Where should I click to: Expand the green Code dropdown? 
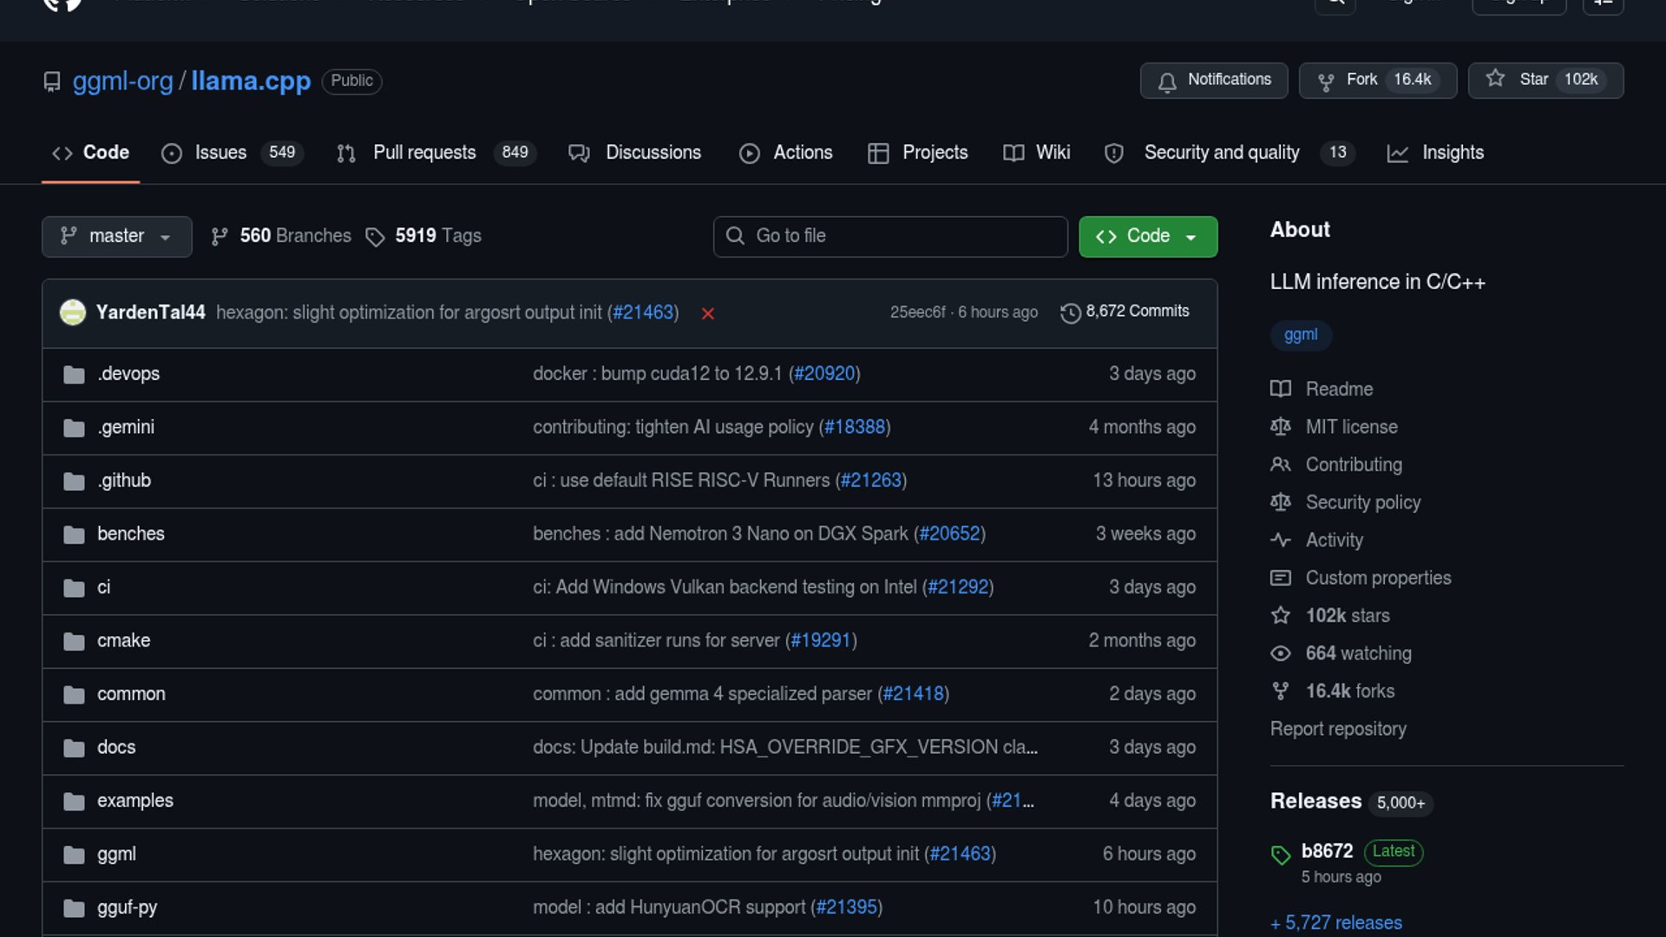(x=1147, y=236)
